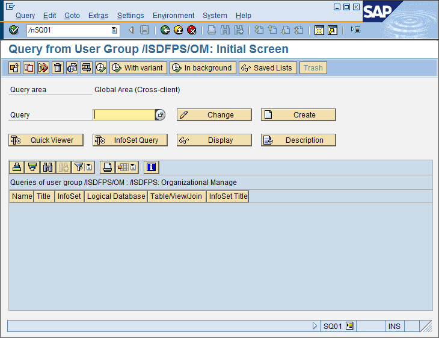Click the Query name input field

coord(124,114)
